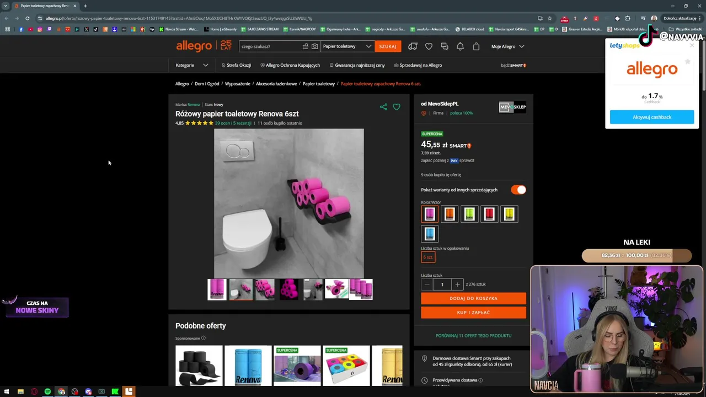Switch to the 'Papier toaletowy zapachowy' browser tab
Screen dimensions: 706x397
pos(45,6)
